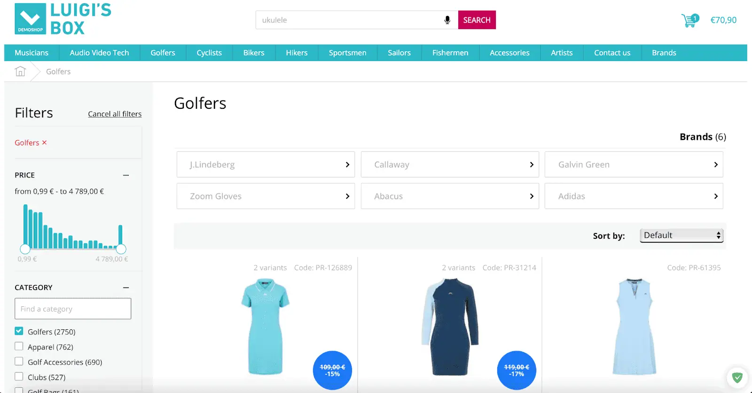
Task: Collapse the CATEGORY filter section
Action: point(126,287)
